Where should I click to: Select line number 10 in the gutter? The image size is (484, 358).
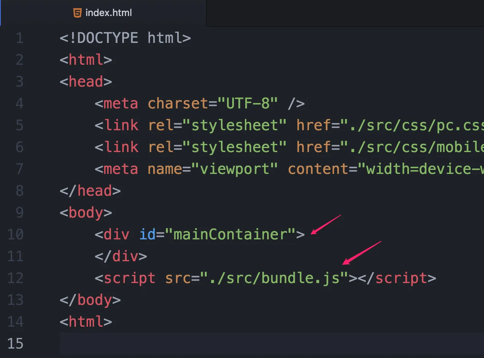(15, 235)
